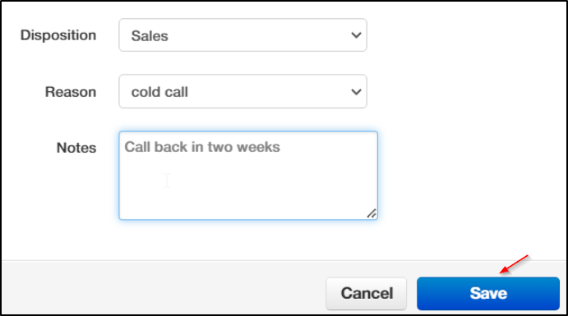This screenshot has height=316, width=568.
Task: Click the Reason dropdown chevron arrow
Action: pos(356,92)
